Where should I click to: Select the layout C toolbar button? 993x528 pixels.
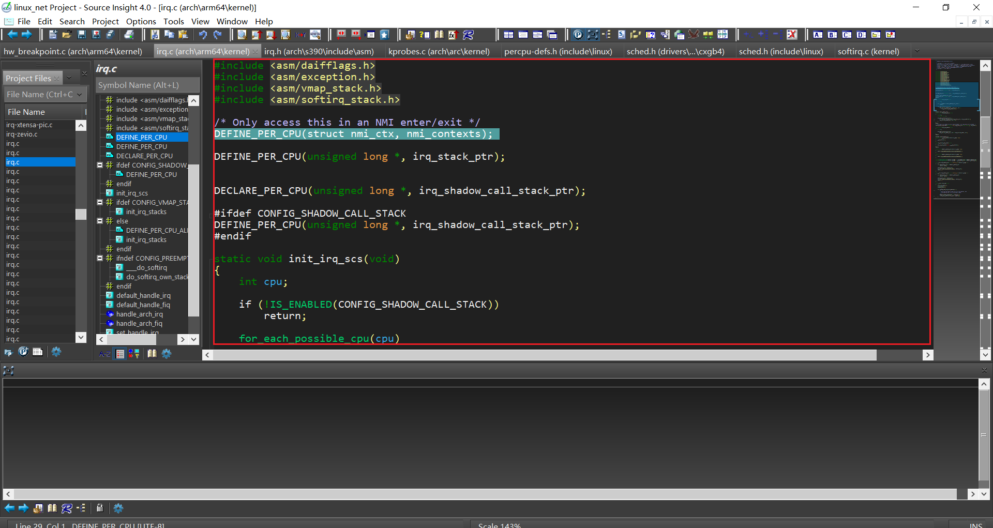click(x=847, y=35)
